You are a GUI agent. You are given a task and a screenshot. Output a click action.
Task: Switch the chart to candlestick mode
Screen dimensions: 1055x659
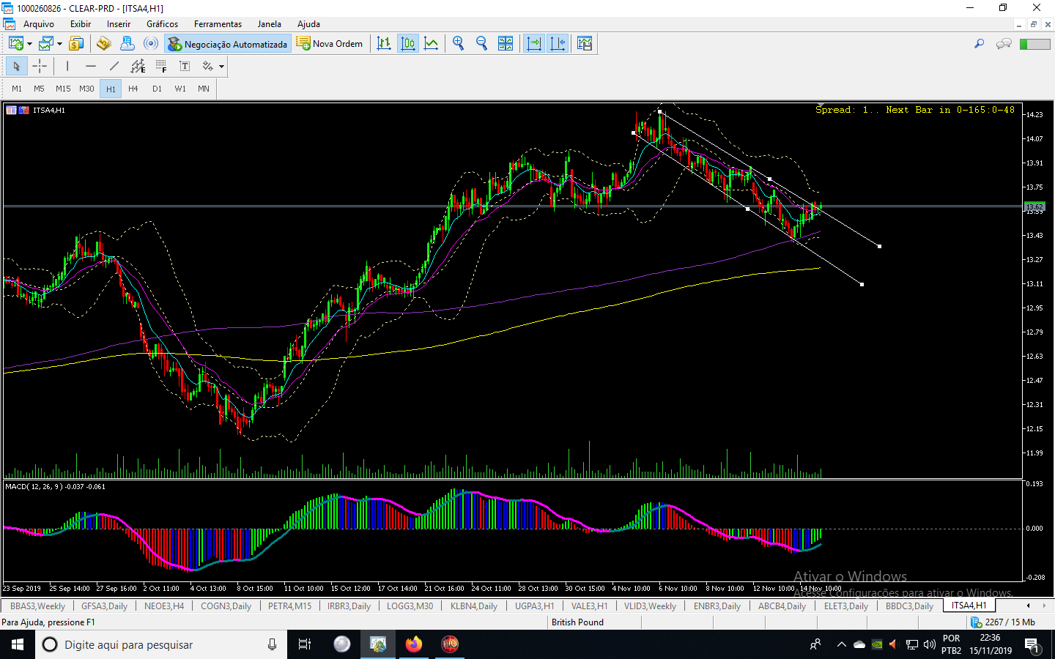tap(408, 44)
